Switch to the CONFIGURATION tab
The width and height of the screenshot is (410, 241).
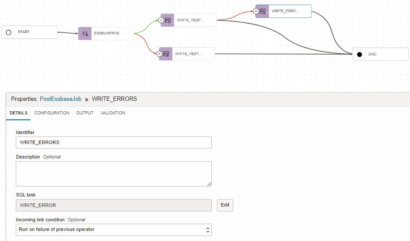[52, 113]
